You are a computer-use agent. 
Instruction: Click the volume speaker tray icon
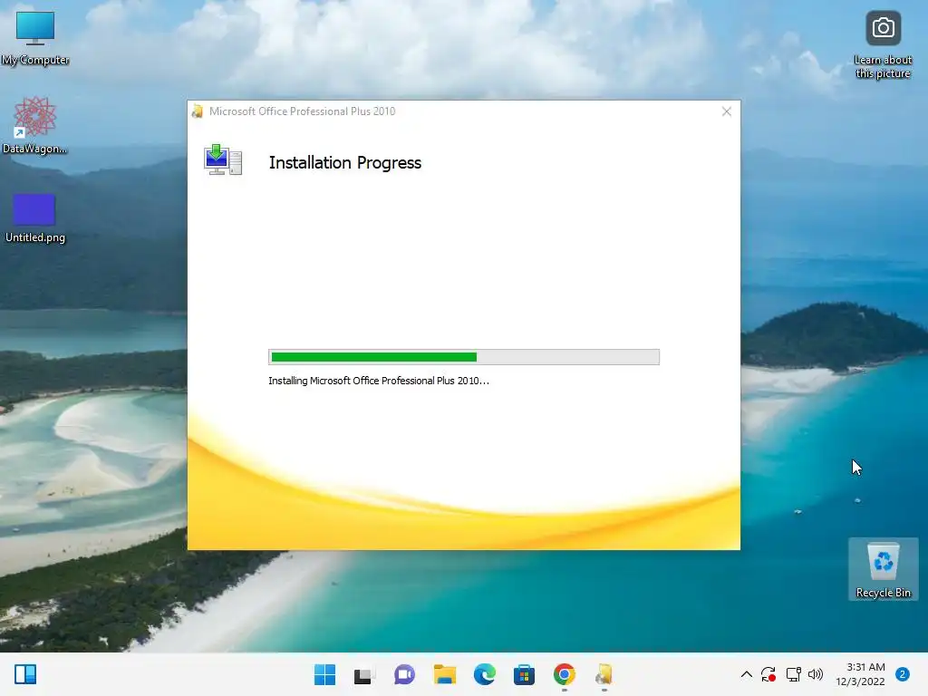pos(816,674)
